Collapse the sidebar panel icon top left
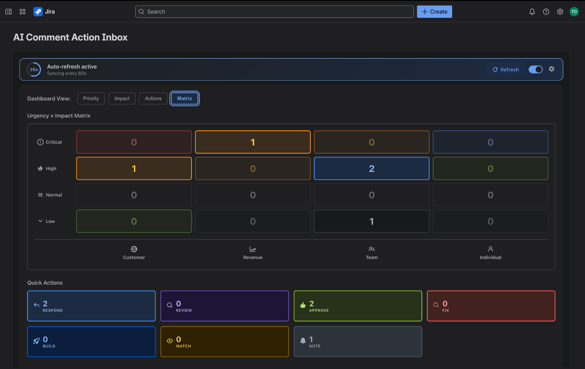The width and height of the screenshot is (585, 369). 9,12
